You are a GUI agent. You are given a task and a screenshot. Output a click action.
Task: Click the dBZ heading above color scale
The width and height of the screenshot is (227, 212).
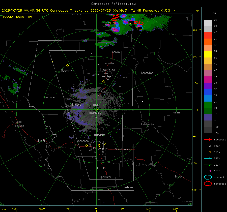[x=214, y=13]
